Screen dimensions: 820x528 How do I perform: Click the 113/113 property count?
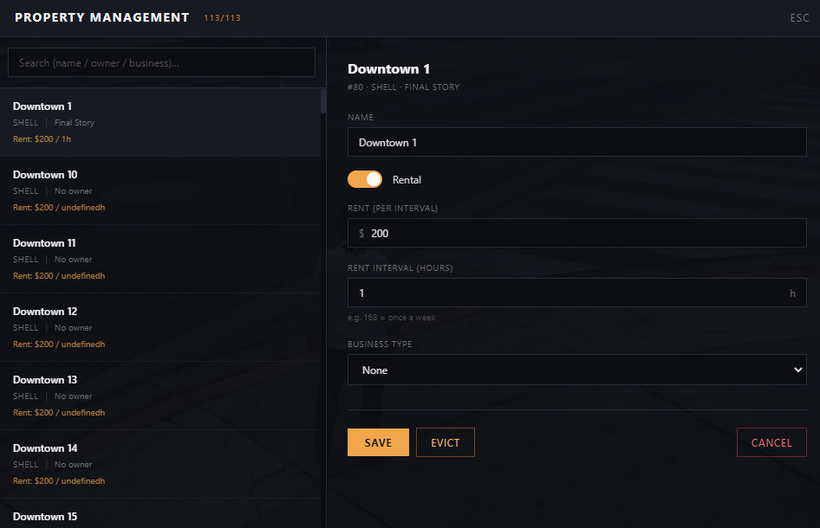(x=222, y=18)
